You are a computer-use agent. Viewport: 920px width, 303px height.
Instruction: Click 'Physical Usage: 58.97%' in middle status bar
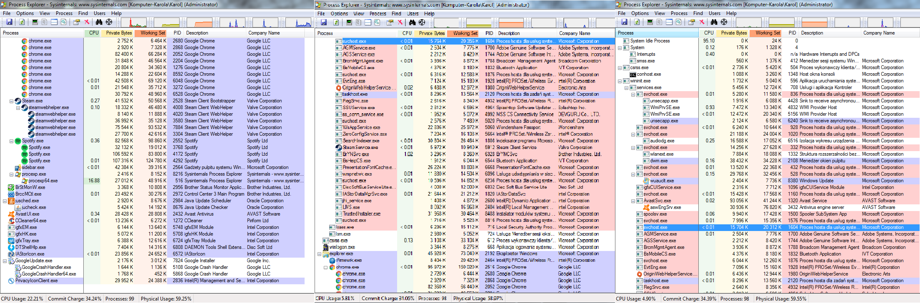coord(478,298)
